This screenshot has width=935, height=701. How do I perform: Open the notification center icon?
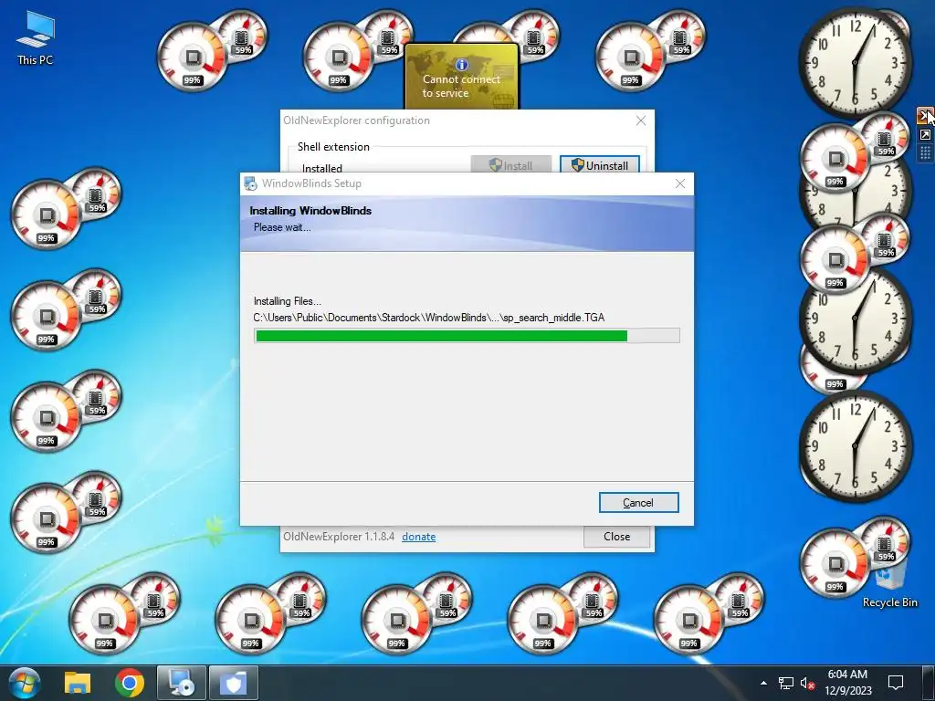tap(895, 683)
